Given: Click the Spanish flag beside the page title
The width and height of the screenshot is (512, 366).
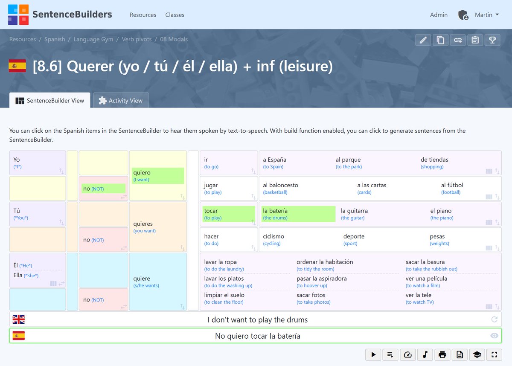Looking at the screenshot, I should tap(17, 66).
